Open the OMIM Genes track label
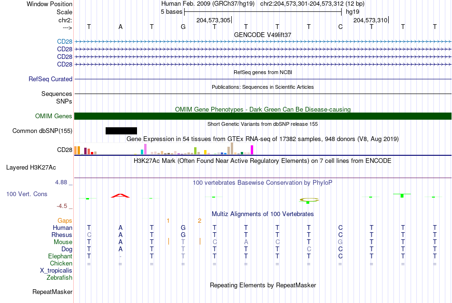This screenshot has width=452, height=303. click(54, 116)
